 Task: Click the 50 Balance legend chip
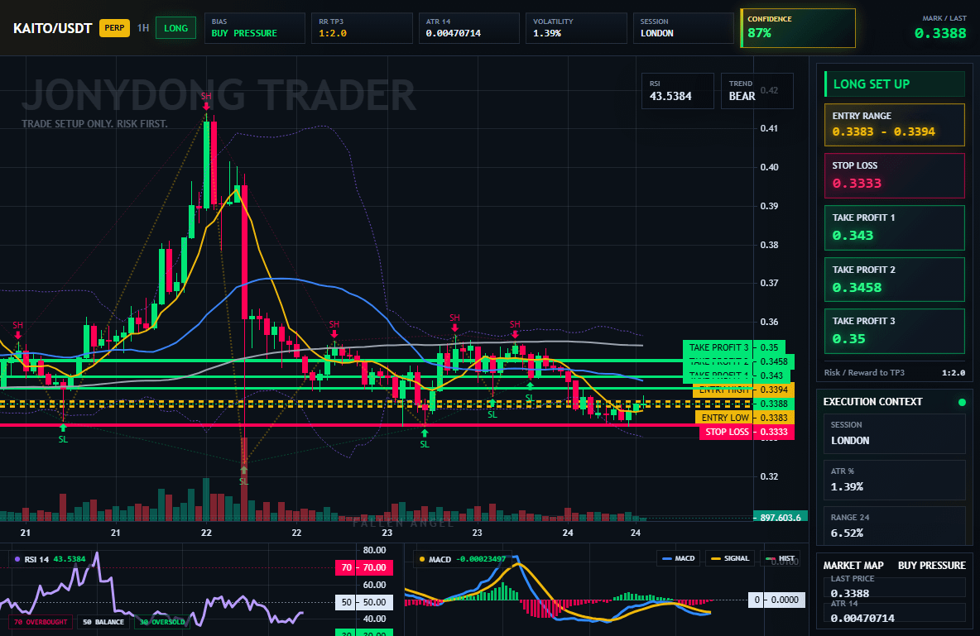pos(103,622)
